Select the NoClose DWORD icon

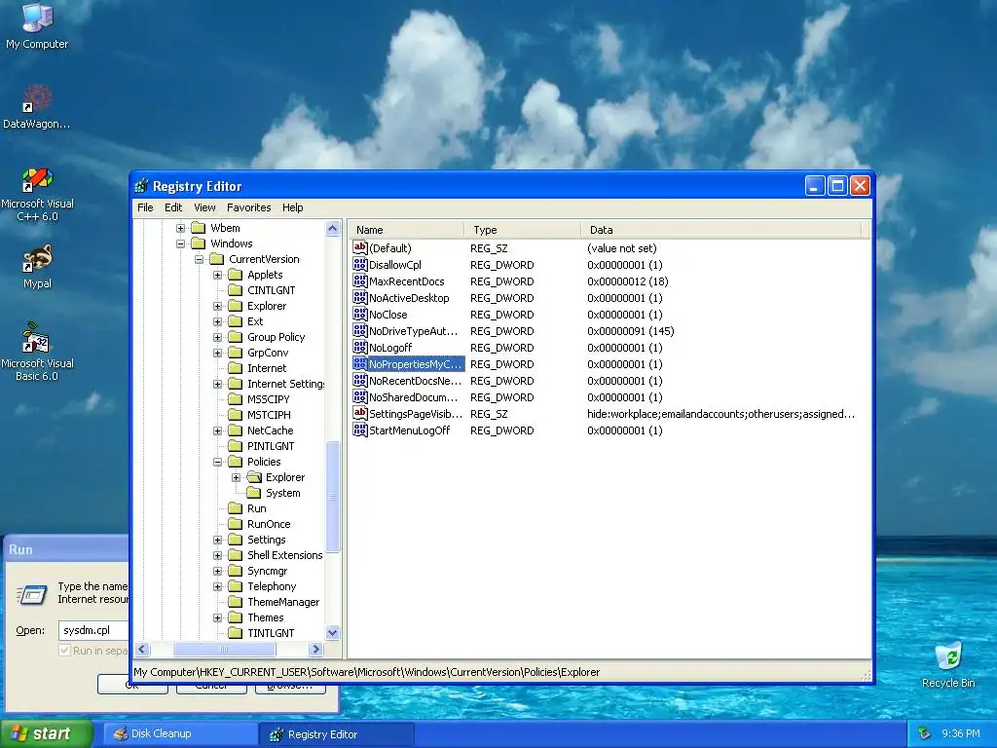click(x=360, y=315)
